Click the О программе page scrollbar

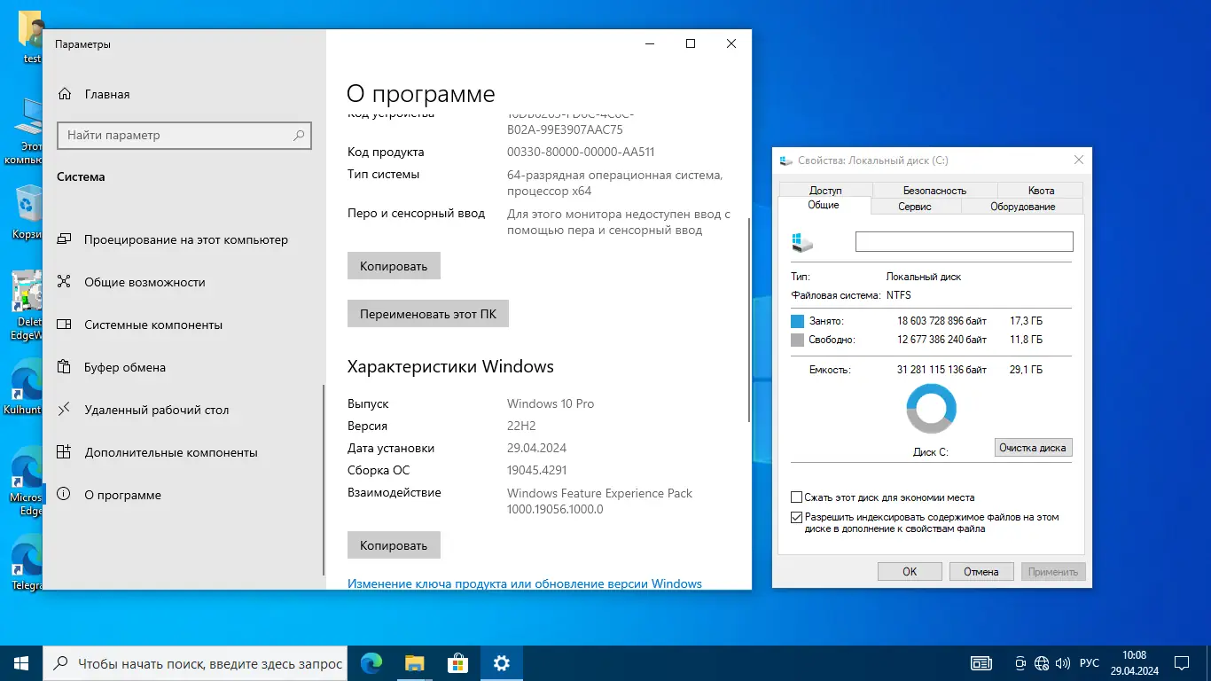(x=749, y=319)
